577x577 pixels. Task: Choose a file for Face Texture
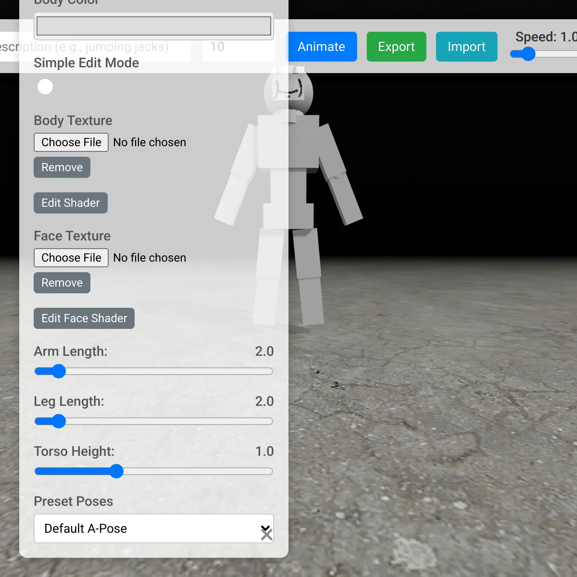click(71, 258)
